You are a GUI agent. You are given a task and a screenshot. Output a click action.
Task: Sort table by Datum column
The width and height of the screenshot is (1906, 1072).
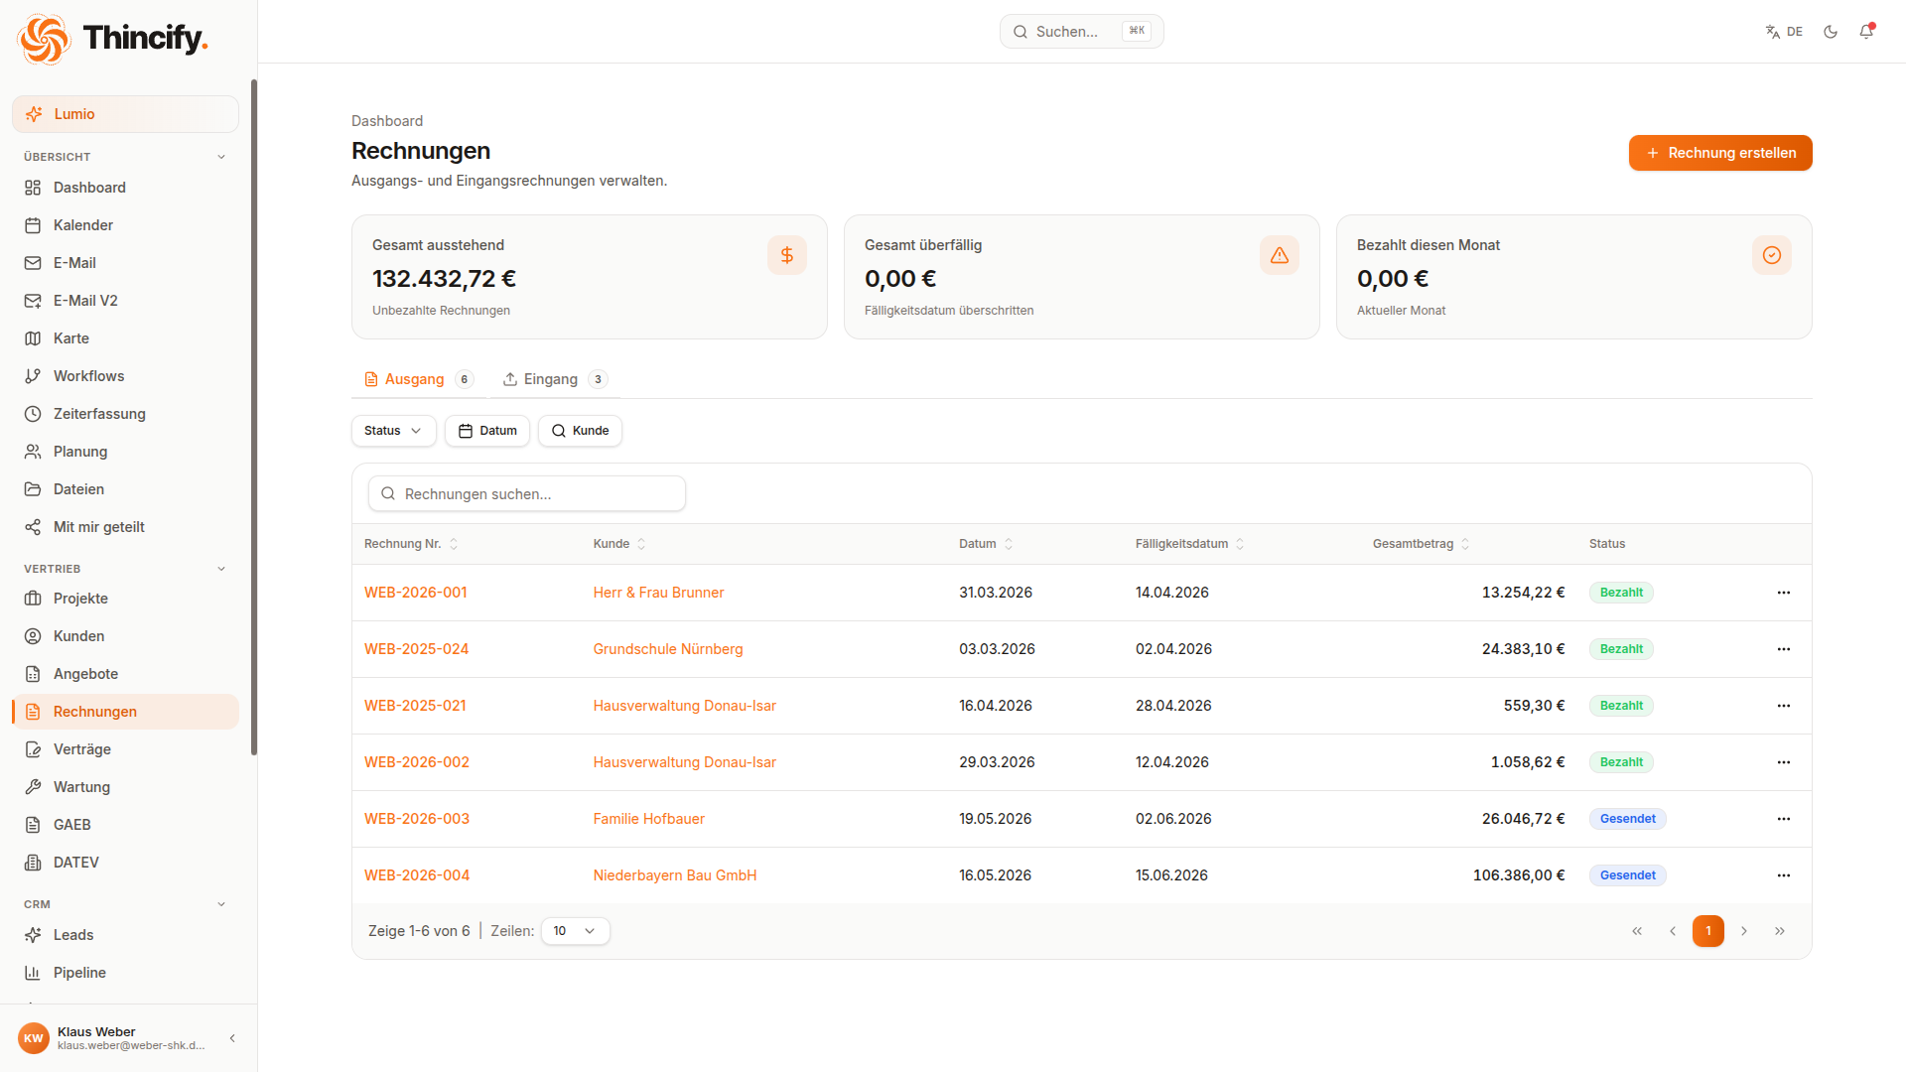point(986,544)
